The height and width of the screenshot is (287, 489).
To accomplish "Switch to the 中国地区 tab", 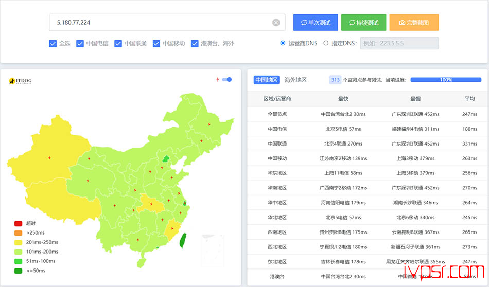I will coord(266,80).
